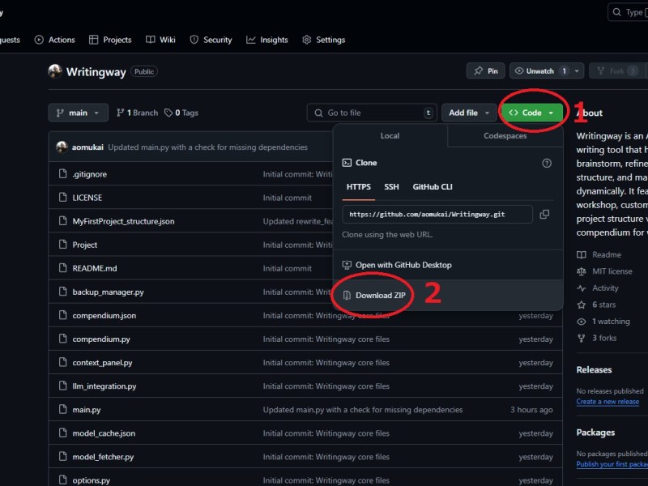Click the README.md file icon
This screenshot has height=486, width=648.
coord(62,268)
